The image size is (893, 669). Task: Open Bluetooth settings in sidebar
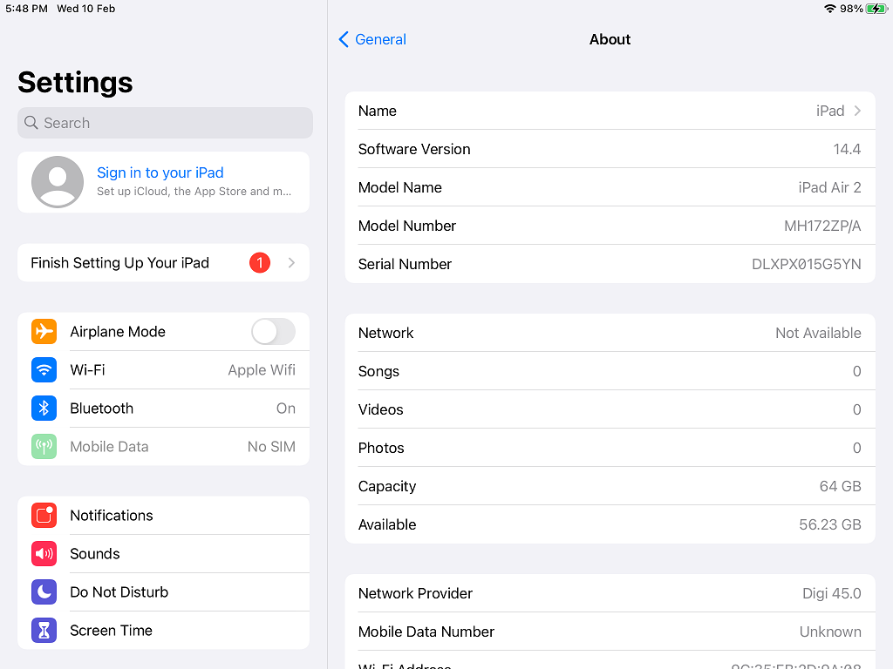pyautogui.click(x=163, y=409)
